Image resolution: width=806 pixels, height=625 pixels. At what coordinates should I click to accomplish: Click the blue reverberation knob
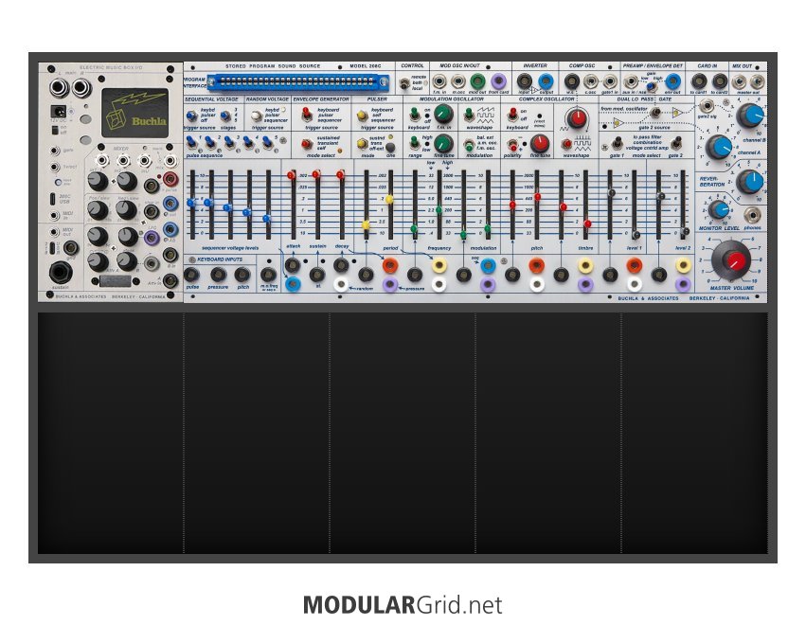[749, 182]
